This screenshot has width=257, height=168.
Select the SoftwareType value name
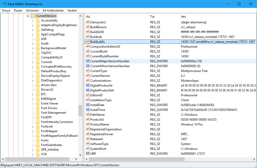99,144
